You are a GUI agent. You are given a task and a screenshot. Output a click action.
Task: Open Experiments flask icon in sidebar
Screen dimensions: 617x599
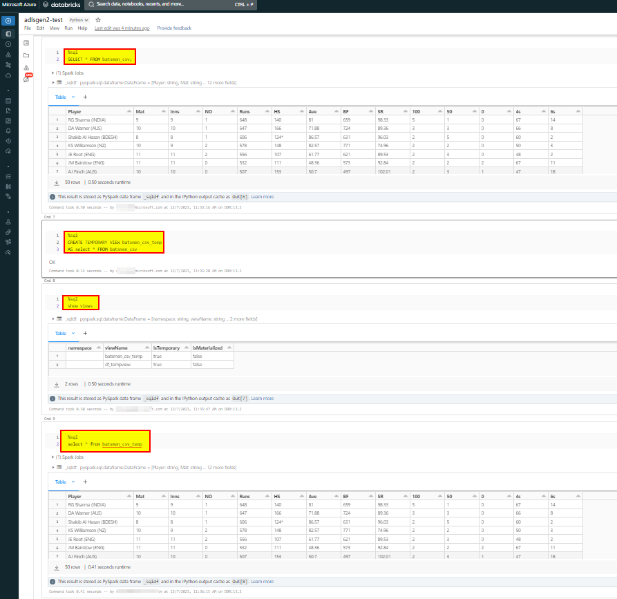click(x=8, y=222)
